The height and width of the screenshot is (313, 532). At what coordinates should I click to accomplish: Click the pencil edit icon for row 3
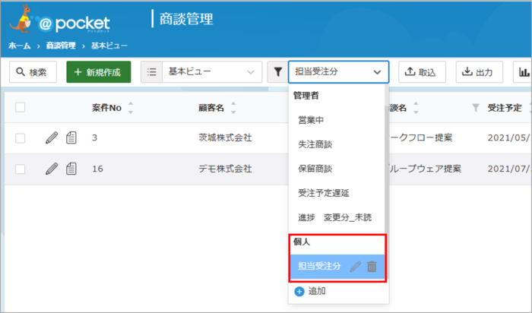pyautogui.click(x=52, y=138)
